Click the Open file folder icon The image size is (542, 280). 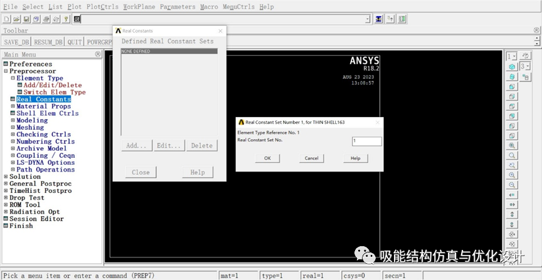click(x=16, y=19)
